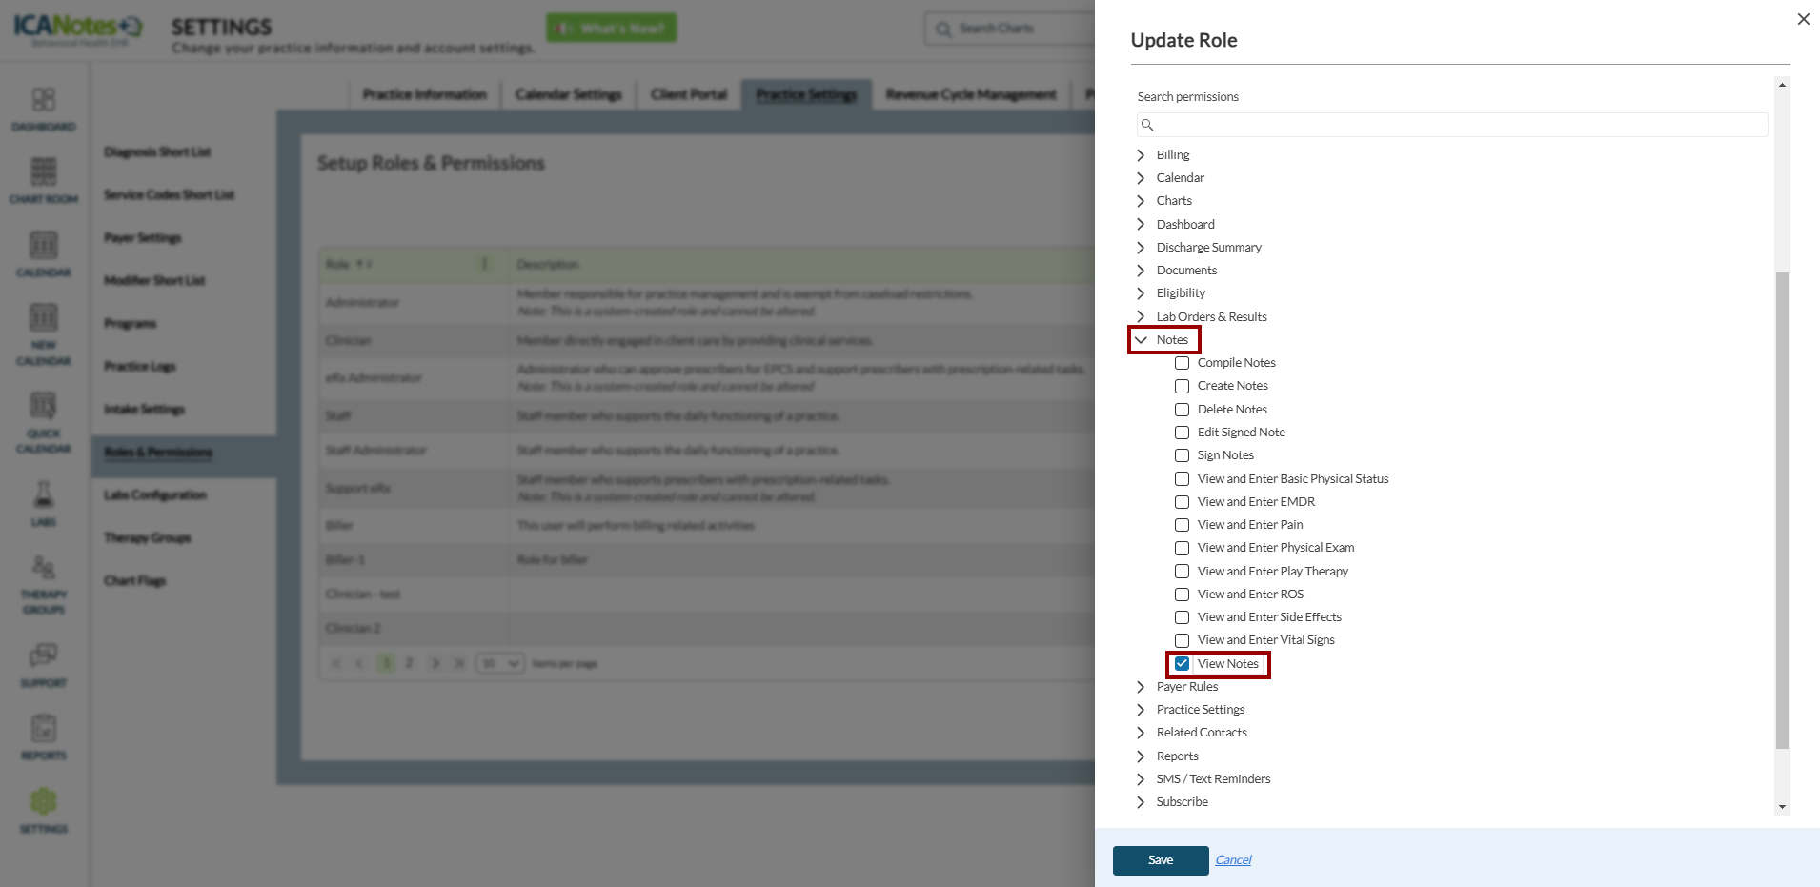Select the Practice Settings tab
The image size is (1820, 887).
point(807,94)
